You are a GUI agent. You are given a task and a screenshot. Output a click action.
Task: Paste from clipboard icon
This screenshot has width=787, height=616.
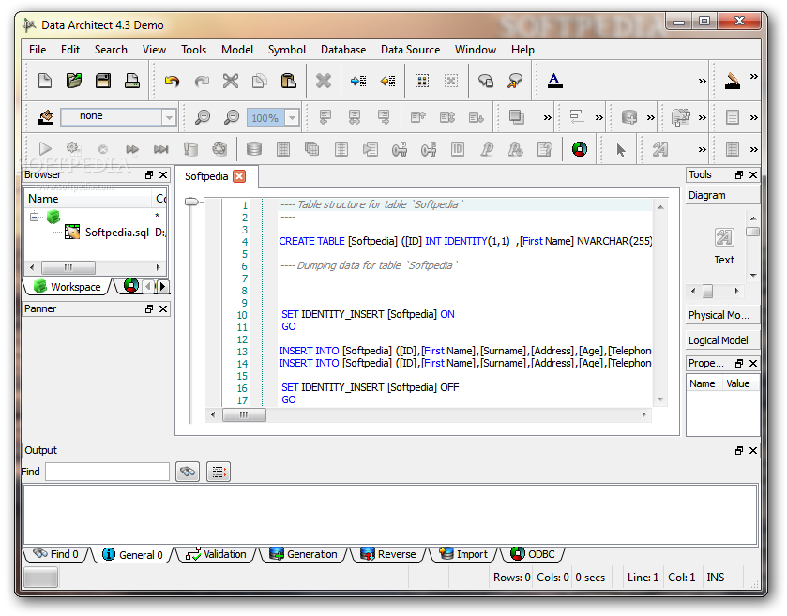click(x=289, y=81)
